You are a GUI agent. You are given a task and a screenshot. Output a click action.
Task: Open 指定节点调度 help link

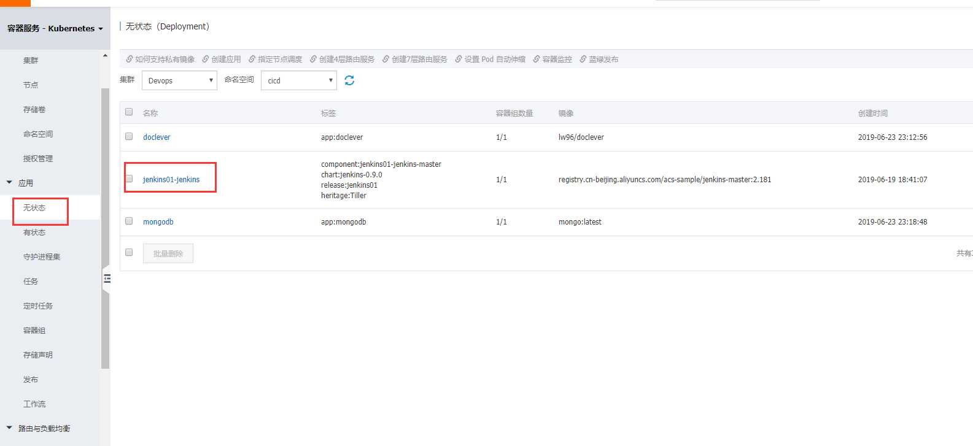pos(276,60)
